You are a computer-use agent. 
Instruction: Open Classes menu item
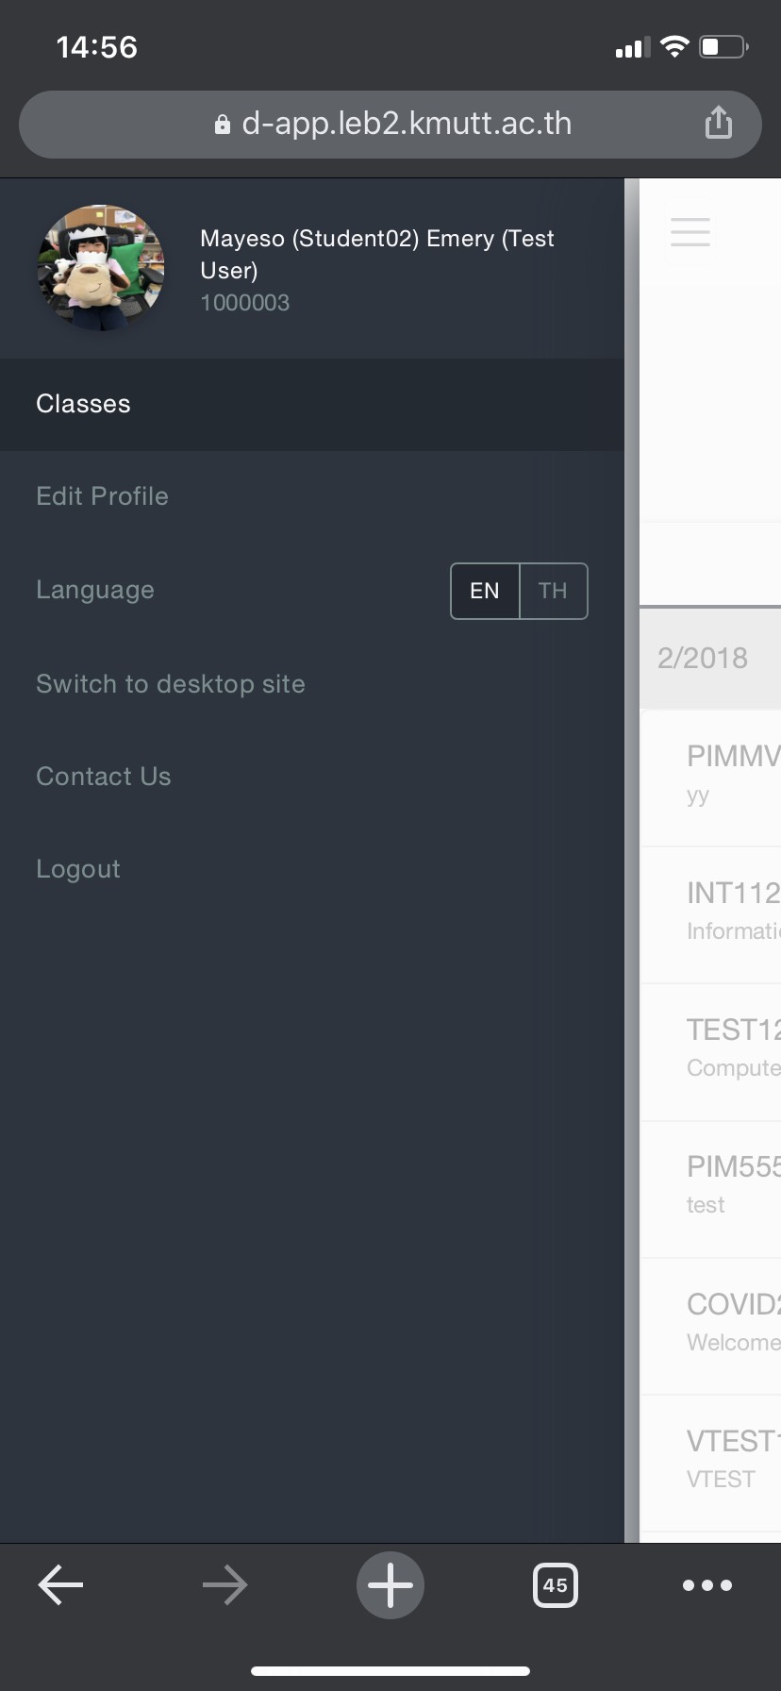tap(312, 404)
